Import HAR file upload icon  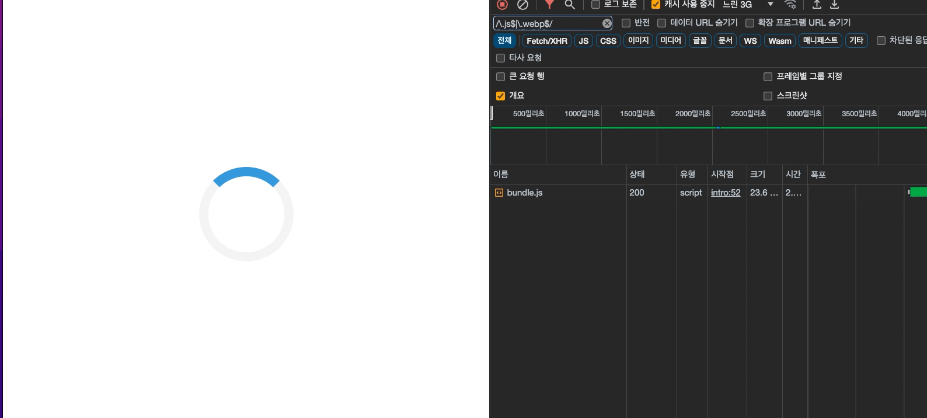pos(817,5)
